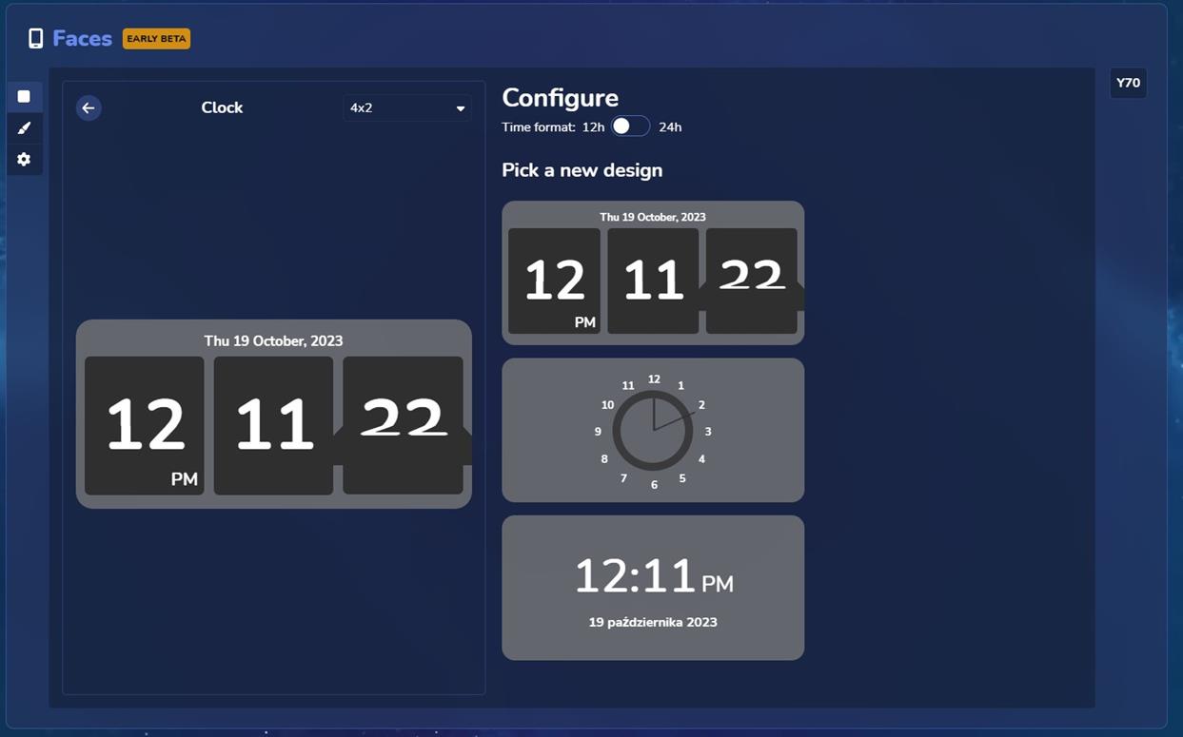Click the Clock panel title
1183x737 pixels.
coord(222,107)
